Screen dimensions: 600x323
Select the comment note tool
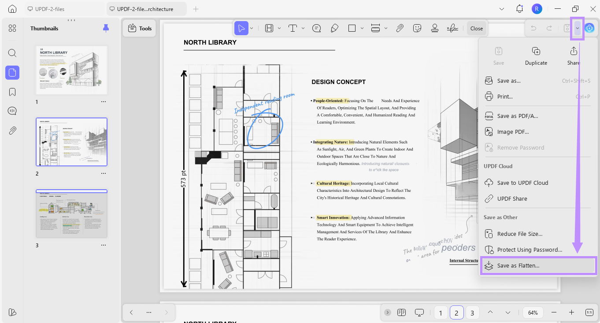pos(316,28)
